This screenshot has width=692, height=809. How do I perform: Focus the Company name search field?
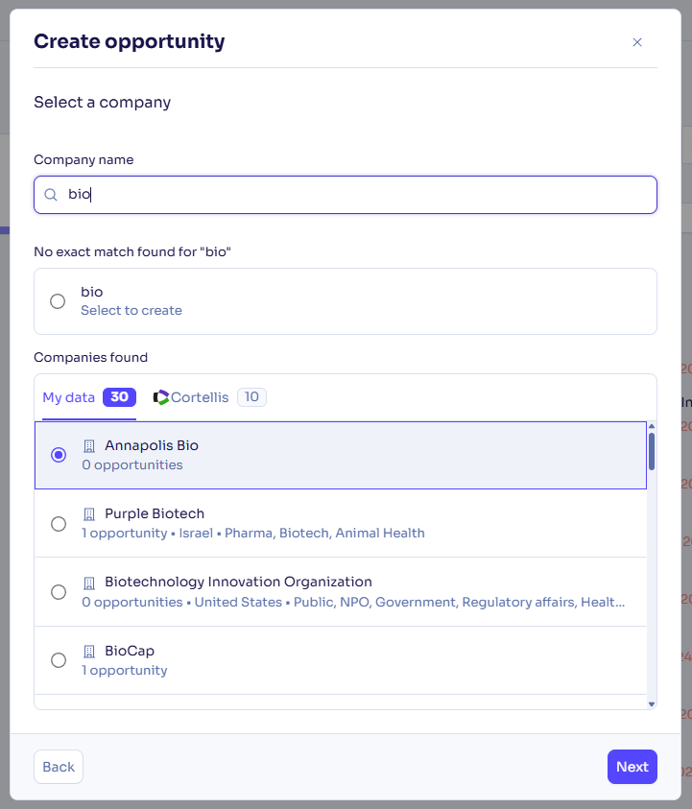pyautogui.click(x=346, y=195)
